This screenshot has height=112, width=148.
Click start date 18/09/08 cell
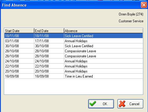pos(19,76)
